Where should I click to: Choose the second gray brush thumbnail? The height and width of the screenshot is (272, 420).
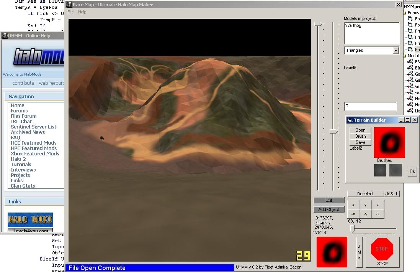(395, 170)
